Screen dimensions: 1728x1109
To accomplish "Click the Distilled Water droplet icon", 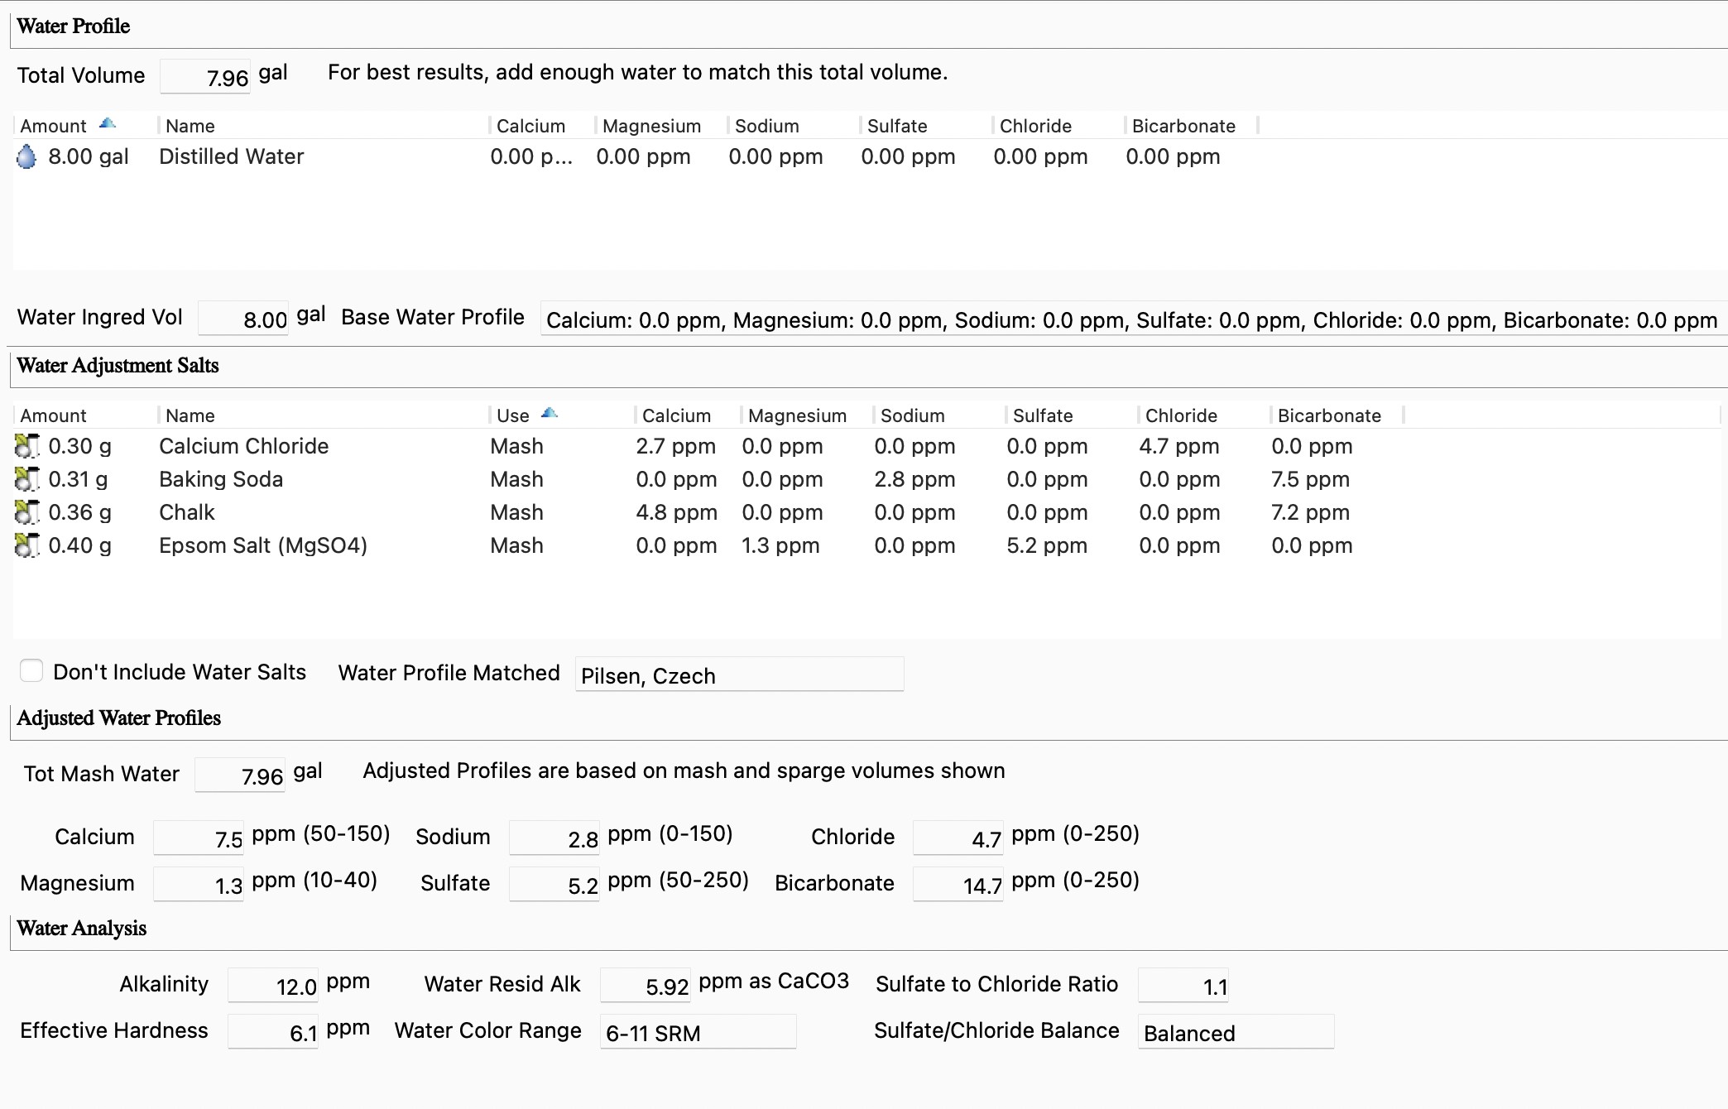I will coord(26,156).
